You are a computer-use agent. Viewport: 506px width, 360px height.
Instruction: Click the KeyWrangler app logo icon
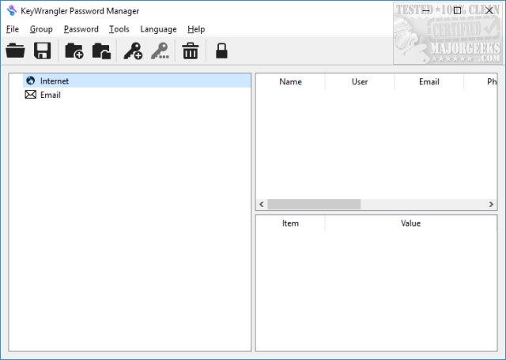pyautogui.click(x=12, y=10)
